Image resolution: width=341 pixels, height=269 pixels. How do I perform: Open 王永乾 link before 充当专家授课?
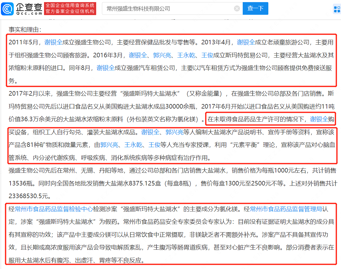click(133, 145)
